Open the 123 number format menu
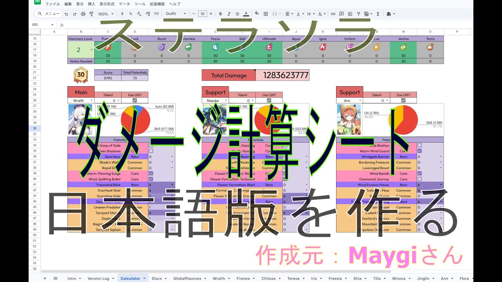Image resolution: width=502 pixels, height=282 pixels. [x=156, y=14]
